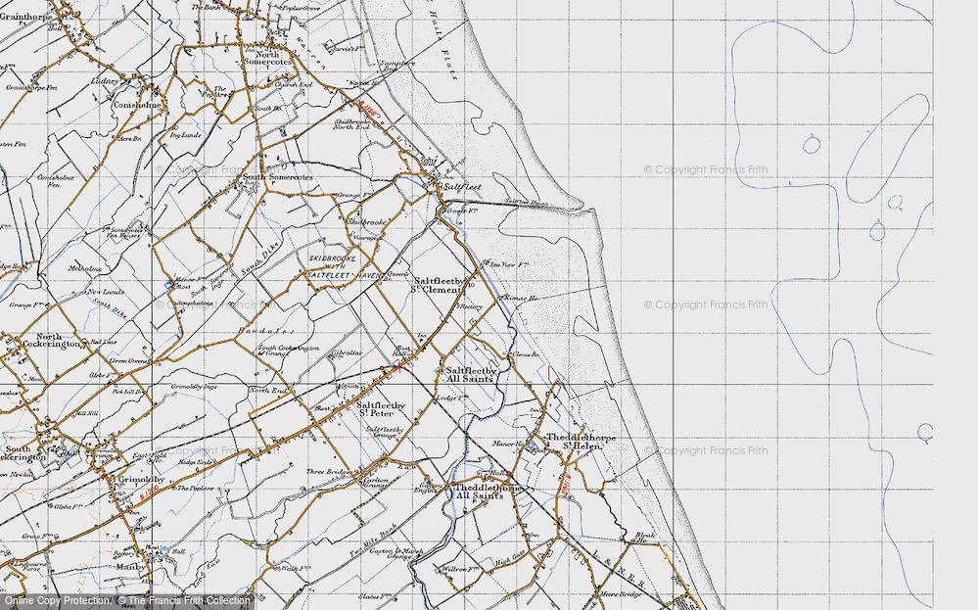
Task: Click the Hawdales label
Action: pyautogui.click(x=265, y=331)
